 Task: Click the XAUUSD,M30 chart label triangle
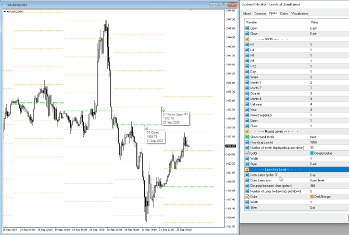coord(4,12)
